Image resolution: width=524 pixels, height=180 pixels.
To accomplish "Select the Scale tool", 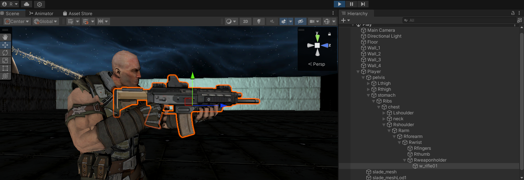I will point(5,60).
